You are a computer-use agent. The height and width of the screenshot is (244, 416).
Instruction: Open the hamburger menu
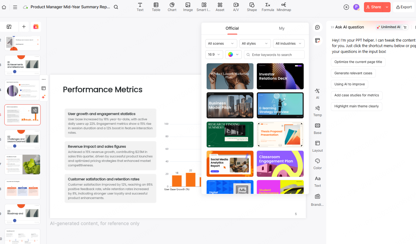tap(15, 7)
